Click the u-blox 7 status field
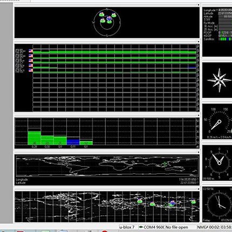The height and width of the screenshot is (232, 232). [127, 227]
